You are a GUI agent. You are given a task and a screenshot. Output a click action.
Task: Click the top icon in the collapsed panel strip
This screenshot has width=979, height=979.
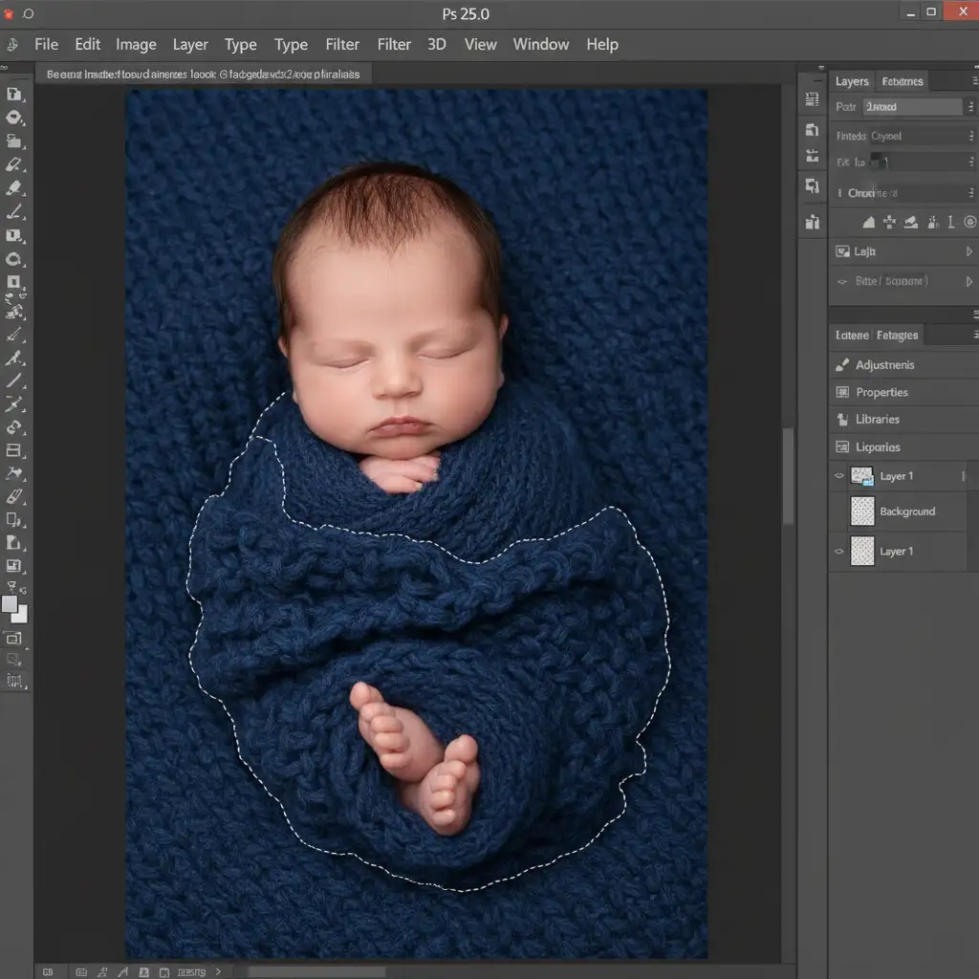point(813,99)
